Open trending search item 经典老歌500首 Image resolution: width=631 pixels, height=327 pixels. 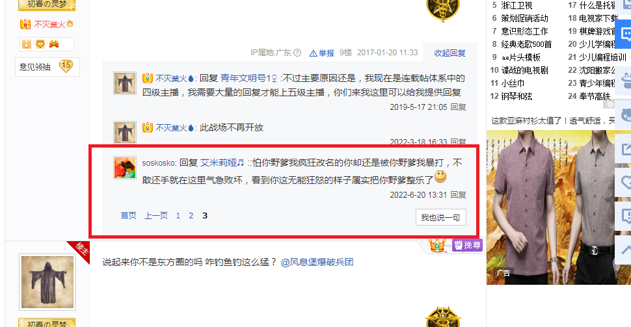point(526,44)
